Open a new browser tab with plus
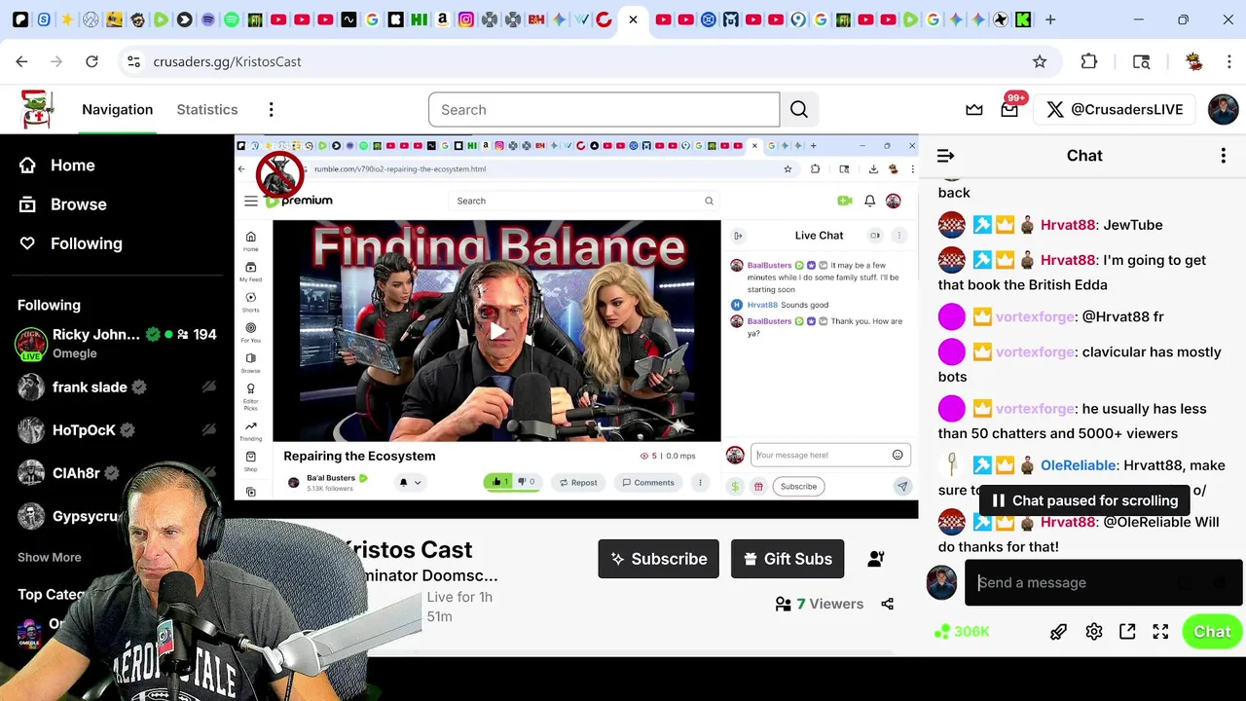1246x701 pixels. [x=1050, y=19]
